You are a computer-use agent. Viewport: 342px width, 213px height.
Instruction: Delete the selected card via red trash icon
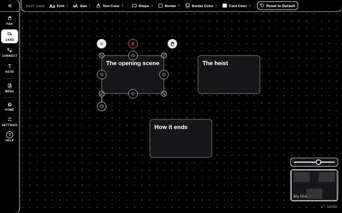133,44
